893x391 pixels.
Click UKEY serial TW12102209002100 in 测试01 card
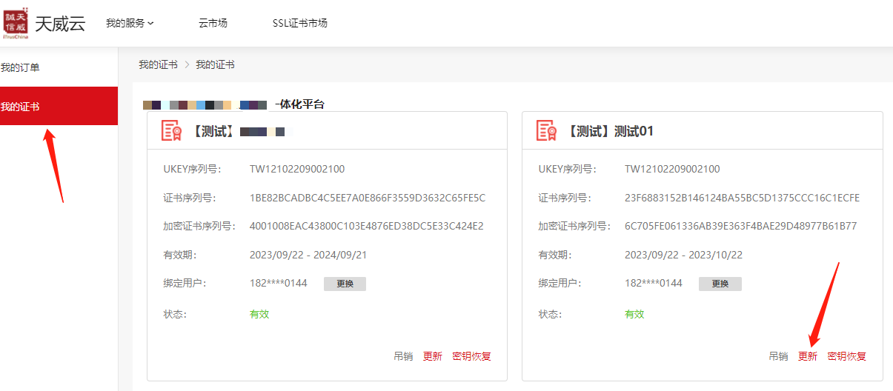tap(672, 169)
